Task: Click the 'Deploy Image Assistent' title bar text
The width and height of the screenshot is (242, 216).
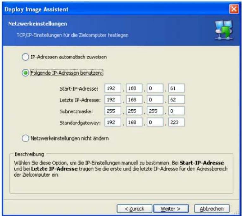Action: tap(36, 9)
